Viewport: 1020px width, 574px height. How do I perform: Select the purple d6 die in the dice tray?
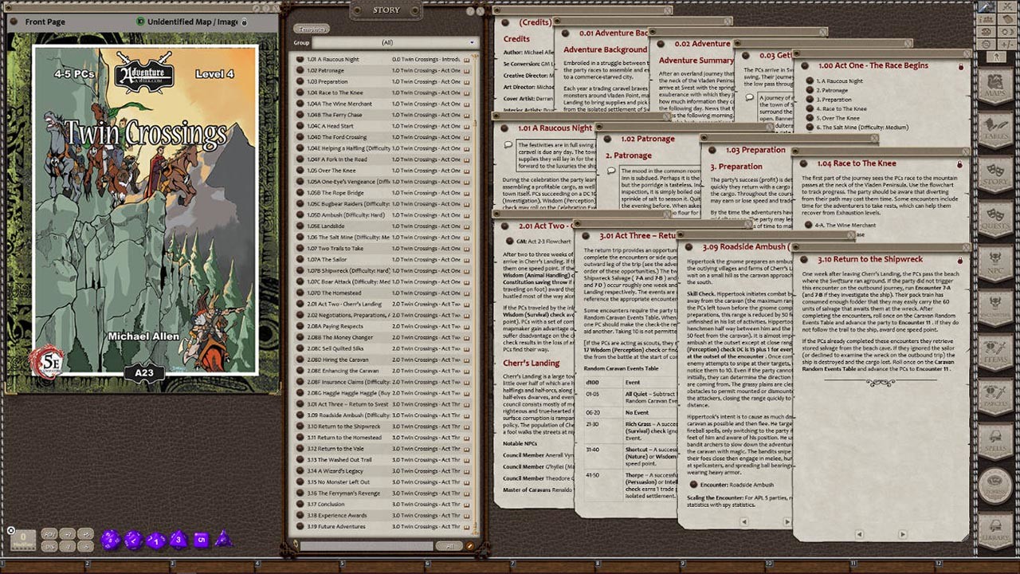(x=202, y=539)
